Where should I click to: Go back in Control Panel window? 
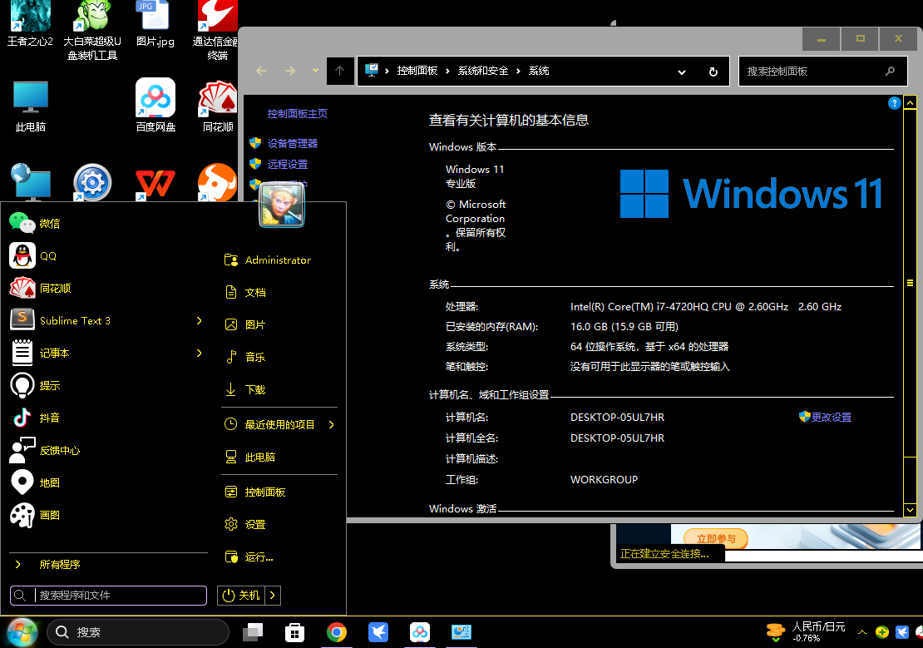pyautogui.click(x=261, y=71)
